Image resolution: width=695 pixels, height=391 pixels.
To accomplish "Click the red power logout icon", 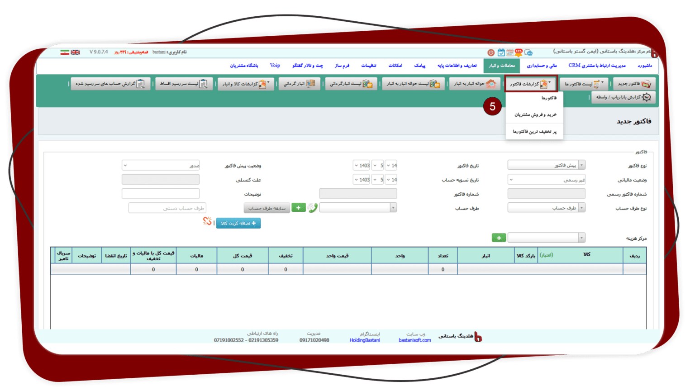I will coord(491,52).
